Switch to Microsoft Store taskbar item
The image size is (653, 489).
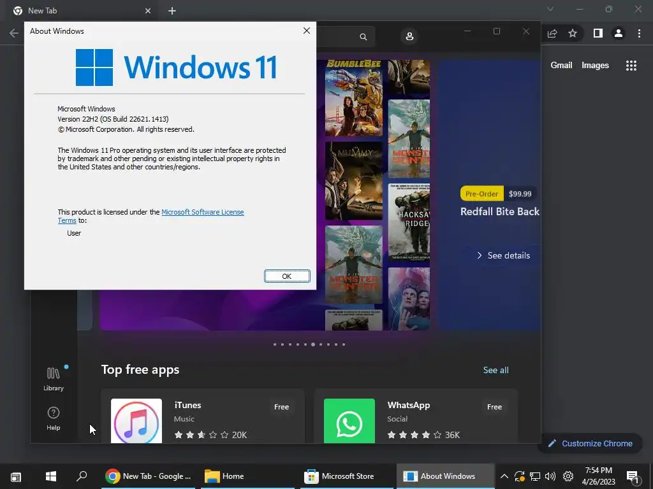(x=346, y=476)
